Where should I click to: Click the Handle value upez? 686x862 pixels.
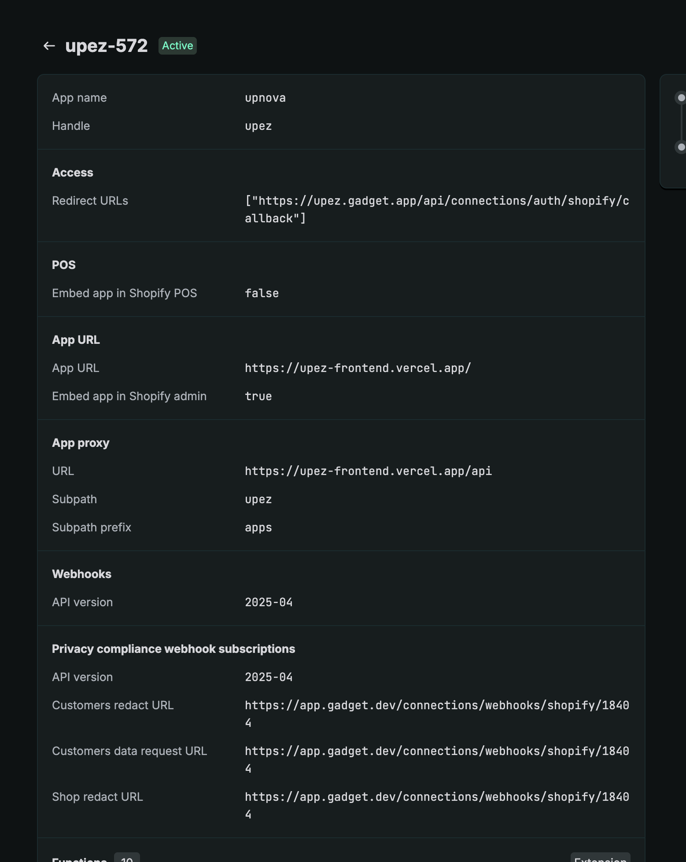pyautogui.click(x=258, y=126)
